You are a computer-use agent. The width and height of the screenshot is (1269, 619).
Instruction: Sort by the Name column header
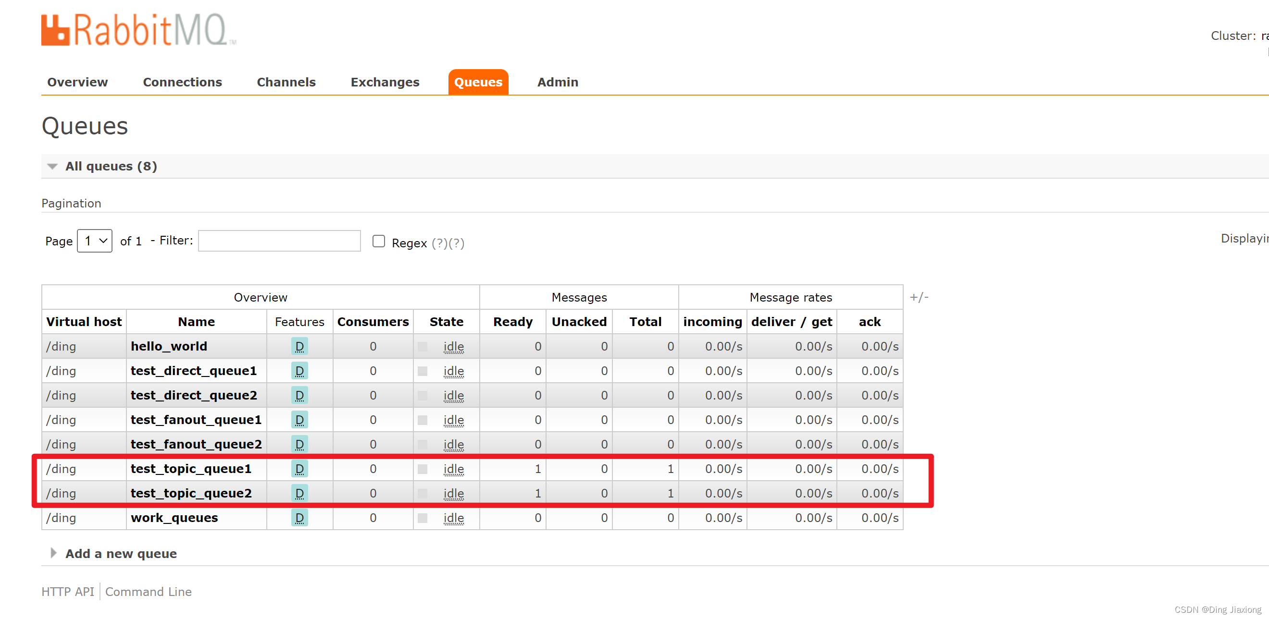tap(197, 322)
